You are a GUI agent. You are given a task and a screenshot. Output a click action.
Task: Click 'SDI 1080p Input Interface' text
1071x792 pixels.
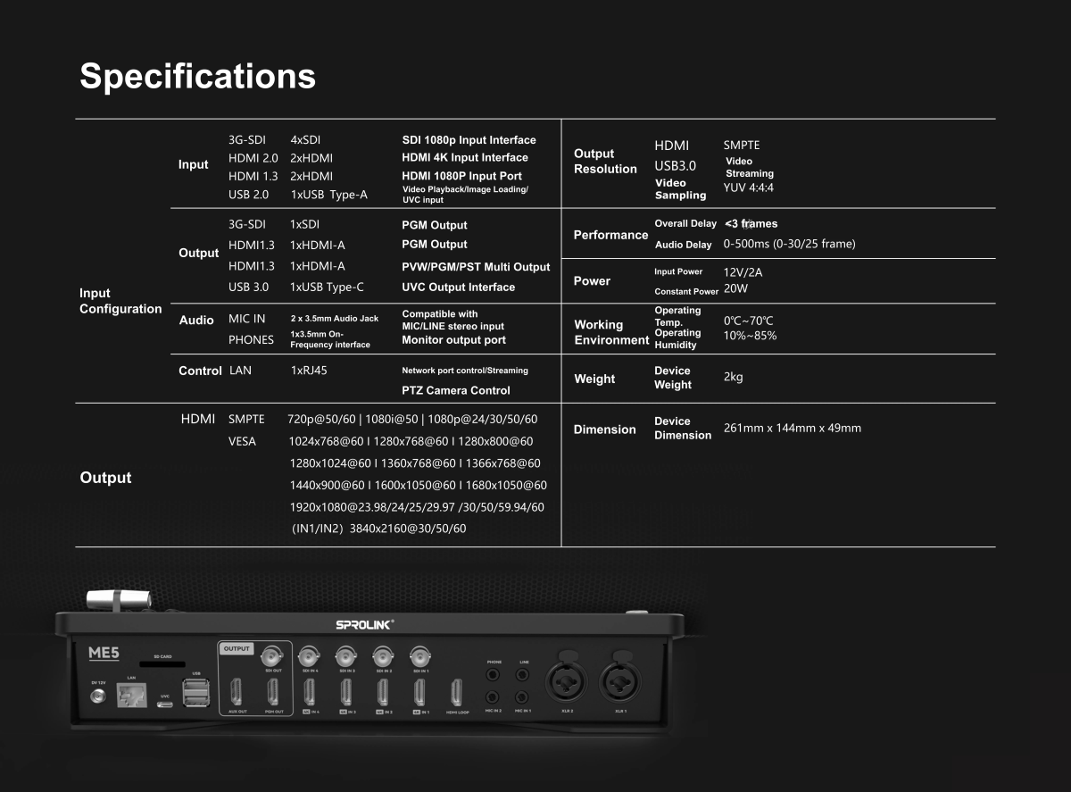coord(469,140)
